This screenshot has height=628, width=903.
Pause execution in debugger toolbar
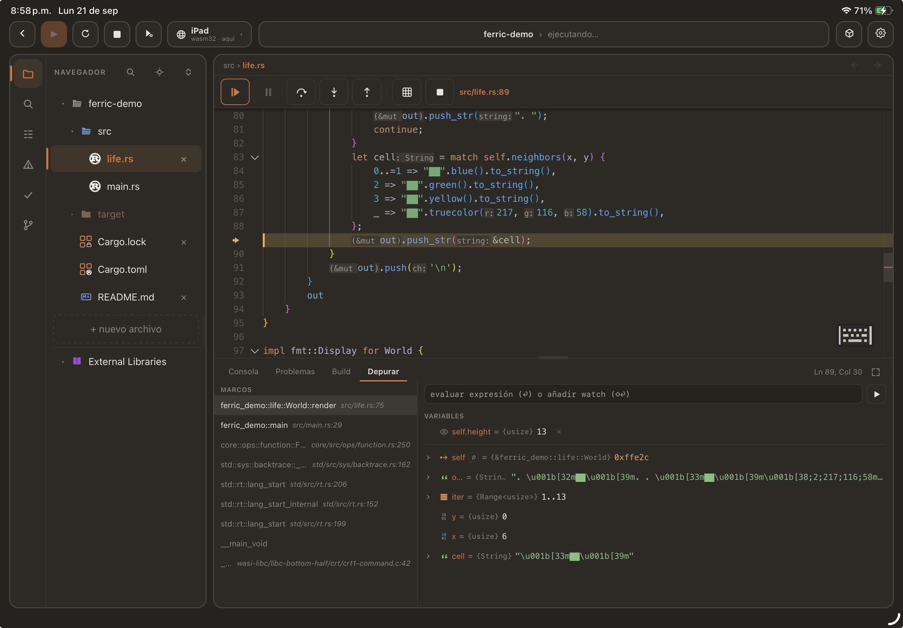tap(268, 92)
